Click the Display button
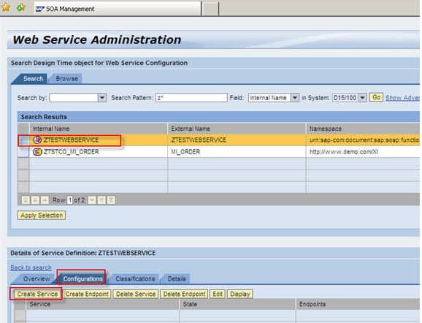The image size is (422, 323). (240, 294)
